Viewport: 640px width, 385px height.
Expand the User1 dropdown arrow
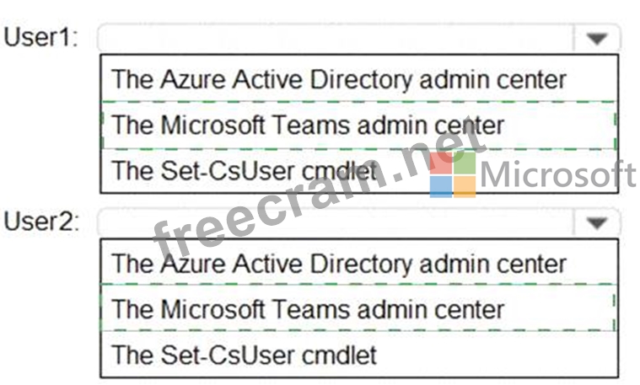tap(597, 39)
